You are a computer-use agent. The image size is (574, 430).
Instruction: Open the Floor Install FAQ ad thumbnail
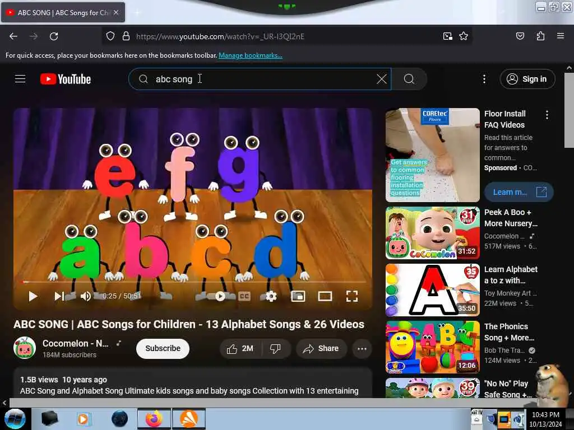432,155
